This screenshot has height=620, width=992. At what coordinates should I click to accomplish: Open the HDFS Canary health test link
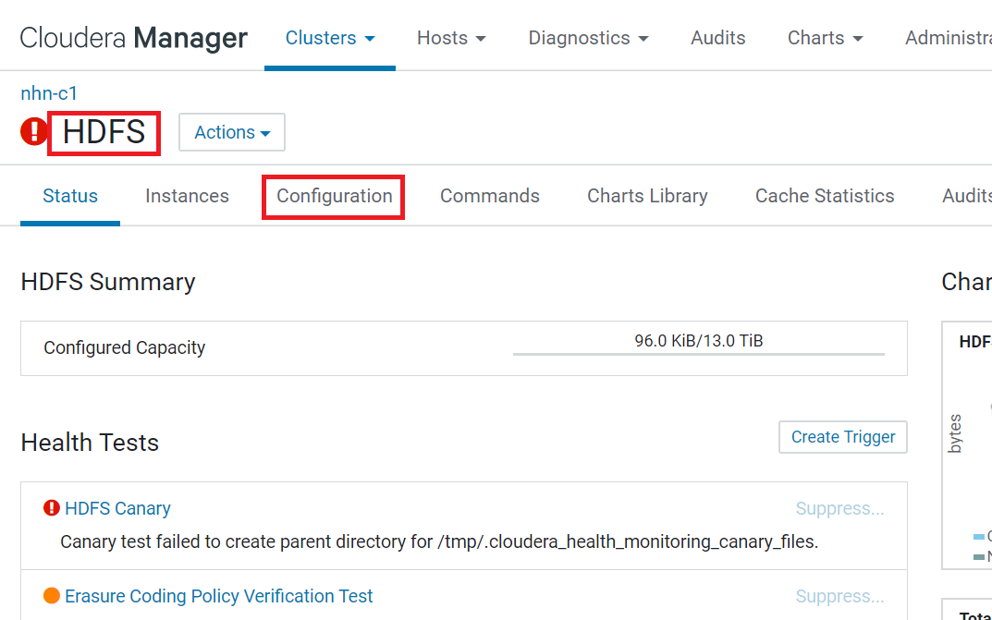click(117, 508)
